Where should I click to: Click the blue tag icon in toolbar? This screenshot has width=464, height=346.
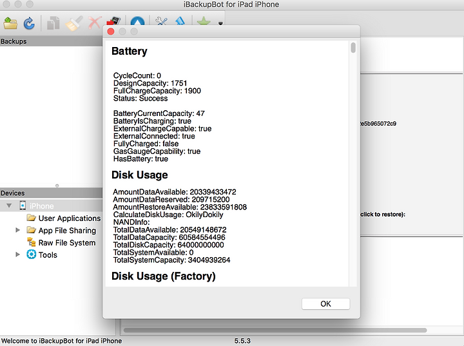pyautogui.click(x=180, y=21)
